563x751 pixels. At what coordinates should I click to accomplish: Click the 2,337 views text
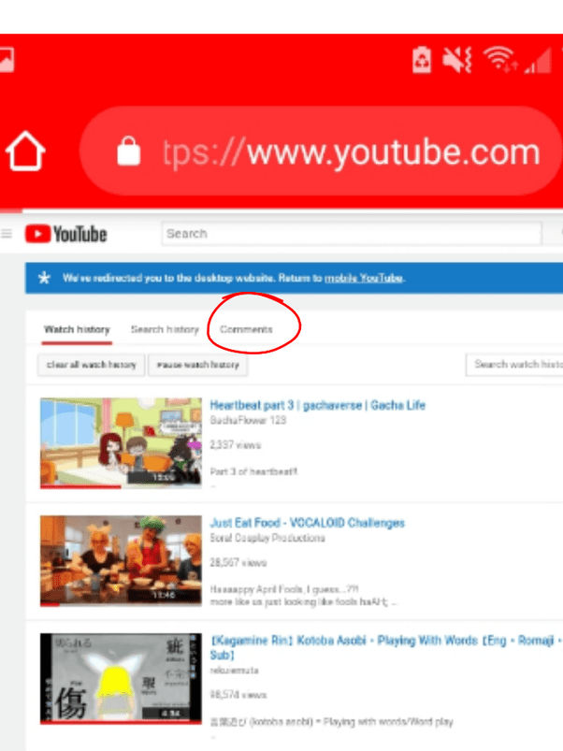pos(235,445)
